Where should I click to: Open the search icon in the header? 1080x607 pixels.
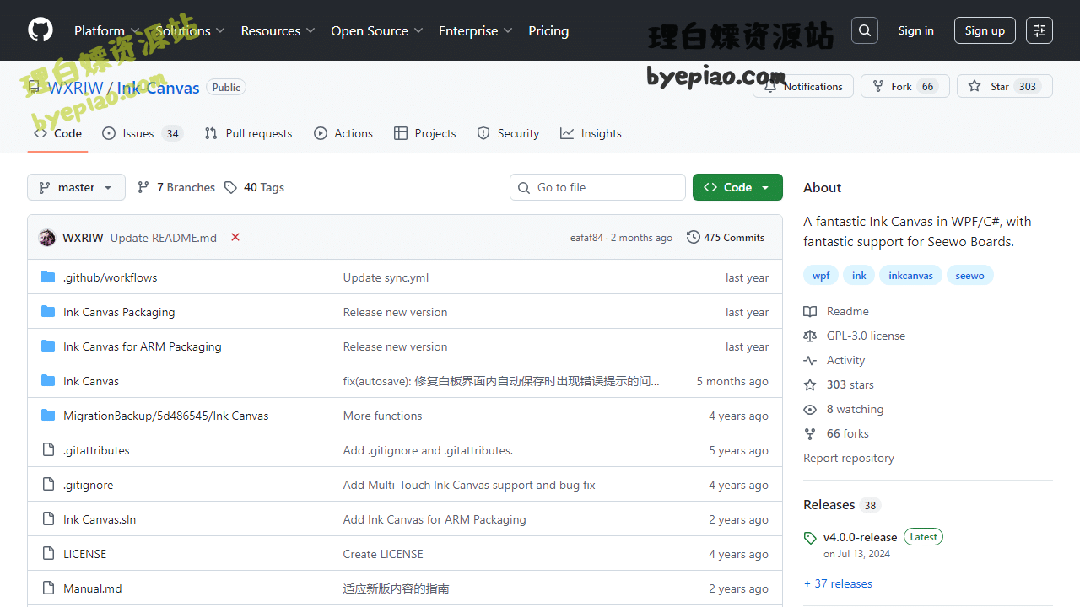point(864,30)
